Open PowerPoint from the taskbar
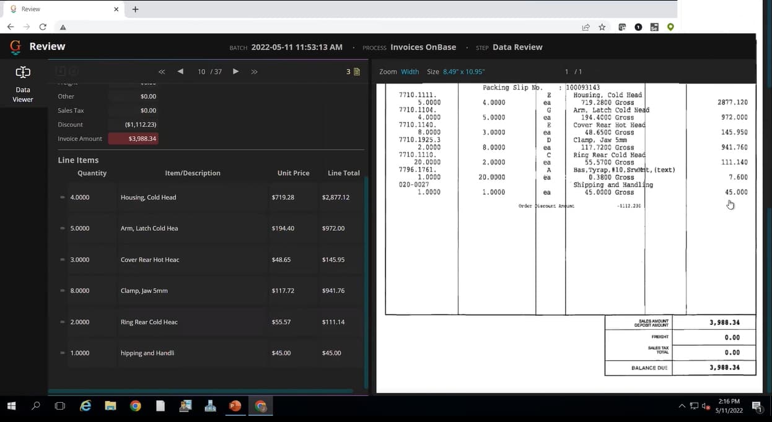Viewport: 772px width, 422px height. coord(235,406)
